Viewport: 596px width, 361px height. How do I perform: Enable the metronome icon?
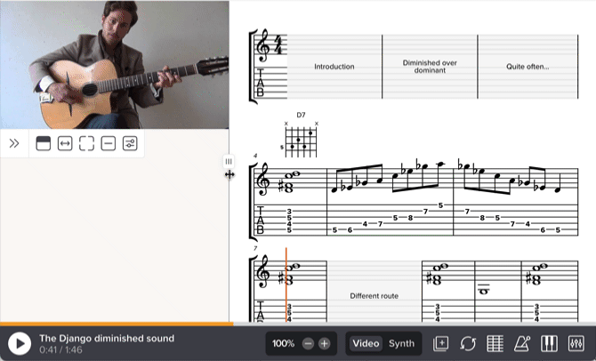coord(522,343)
